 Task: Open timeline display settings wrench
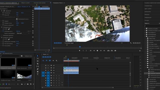[x=56, y=60]
